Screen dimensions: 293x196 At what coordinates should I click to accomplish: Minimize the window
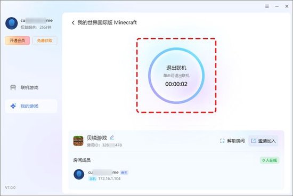276,6
